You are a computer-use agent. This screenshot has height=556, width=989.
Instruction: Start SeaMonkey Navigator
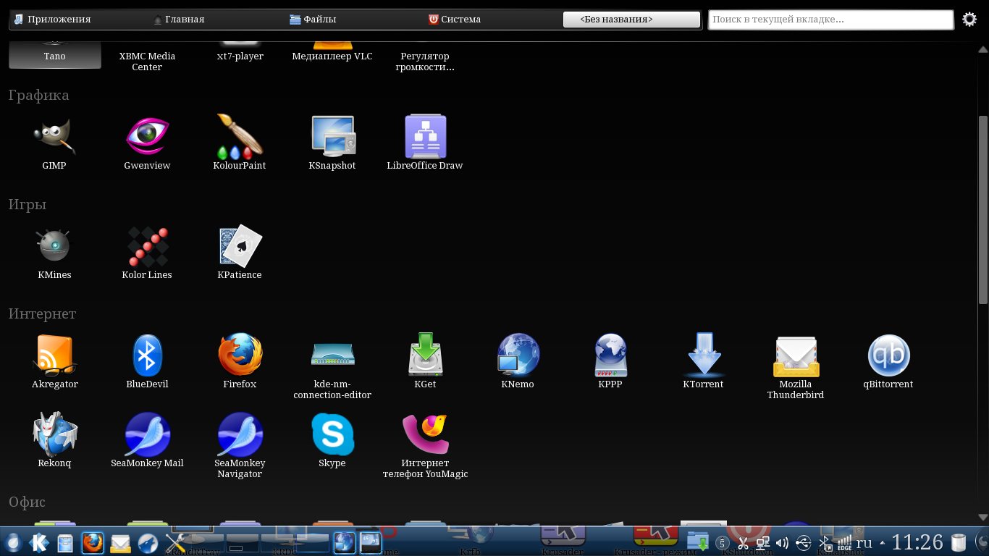(240, 446)
